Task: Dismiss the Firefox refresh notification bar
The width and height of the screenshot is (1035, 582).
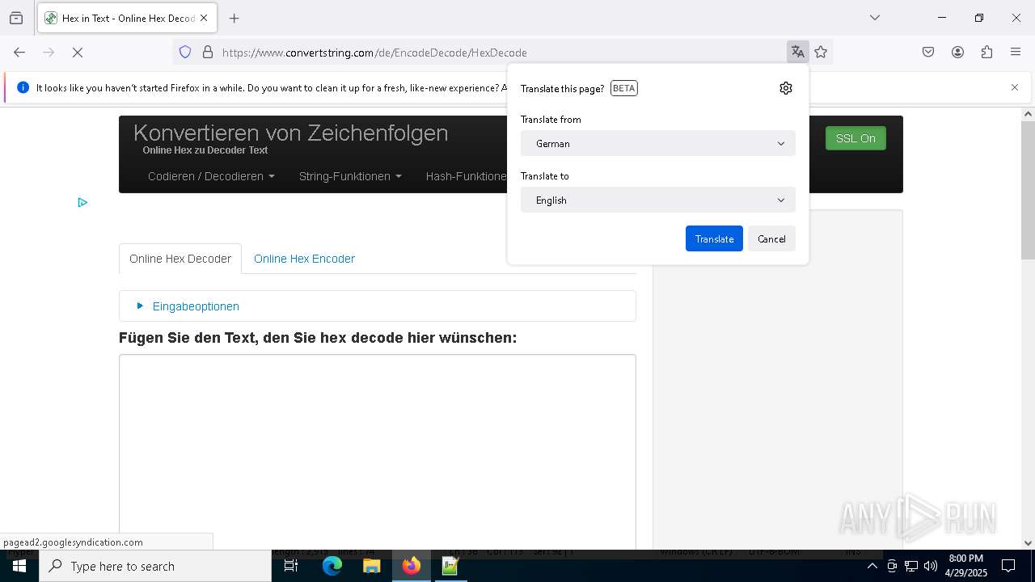Action: tap(1015, 87)
